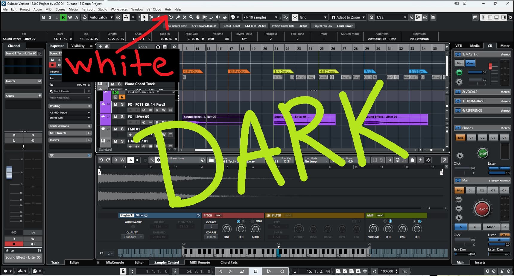Image resolution: width=514 pixels, height=276 pixels.
Task: Select the Play speaker tool
Action: pyautogui.click(x=218, y=17)
